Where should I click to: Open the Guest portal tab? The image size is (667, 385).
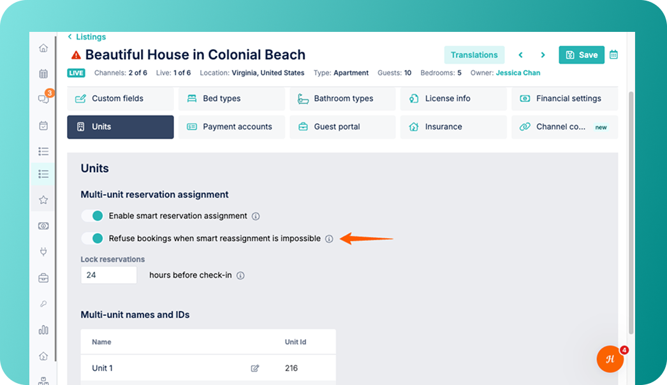point(342,127)
